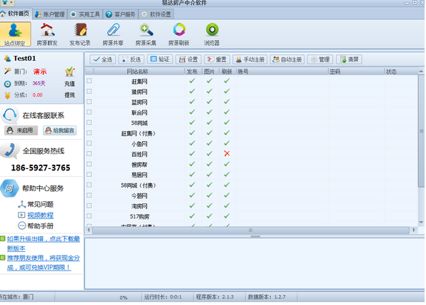
Task: Open the 房源群发 house icon tool
Action: tap(47, 34)
